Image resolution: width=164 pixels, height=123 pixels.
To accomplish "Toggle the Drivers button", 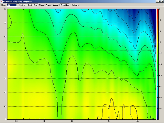I will (23, 5).
